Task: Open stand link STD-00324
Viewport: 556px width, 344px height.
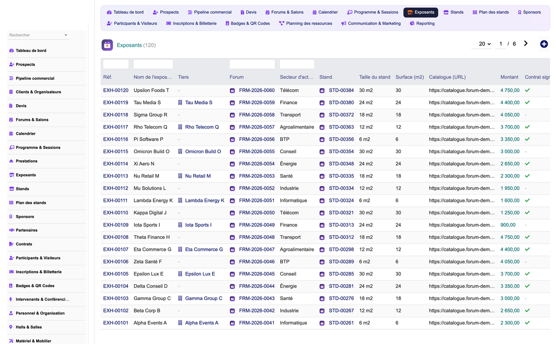Action: click(x=341, y=200)
